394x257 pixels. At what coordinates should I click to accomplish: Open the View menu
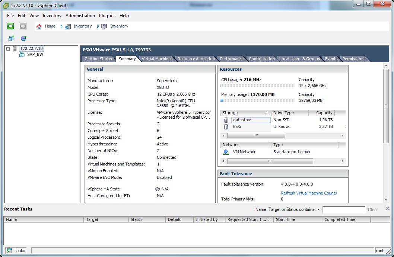[34, 16]
